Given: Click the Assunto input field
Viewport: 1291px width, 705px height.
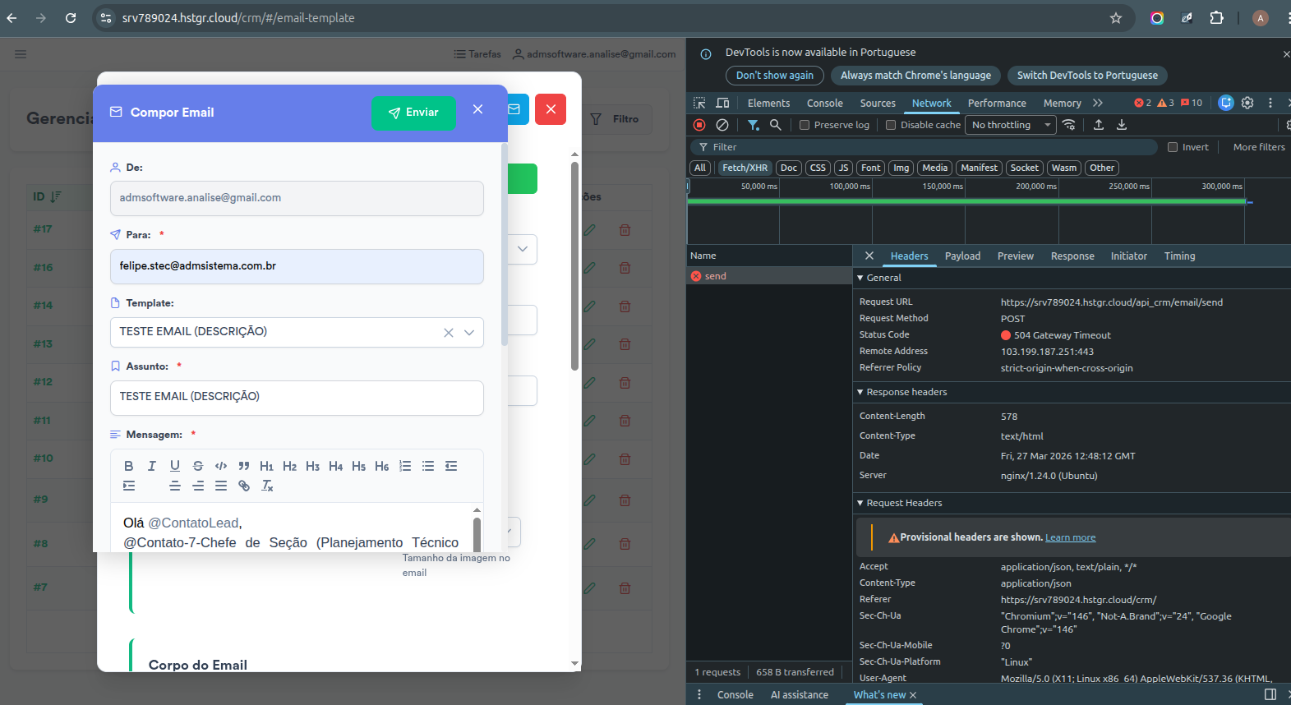Looking at the screenshot, I should point(297,397).
